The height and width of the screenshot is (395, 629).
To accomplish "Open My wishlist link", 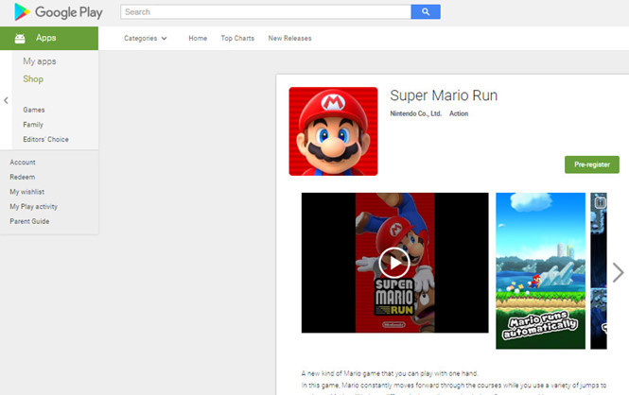I will tap(26, 192).
